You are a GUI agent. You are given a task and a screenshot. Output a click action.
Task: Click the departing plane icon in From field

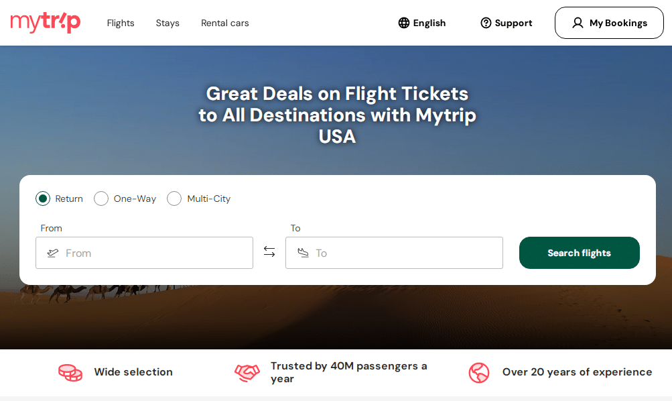53,253
